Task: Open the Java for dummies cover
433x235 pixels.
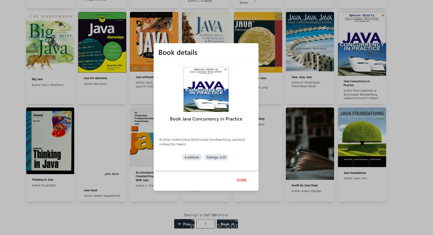Action: pos(102,42)
